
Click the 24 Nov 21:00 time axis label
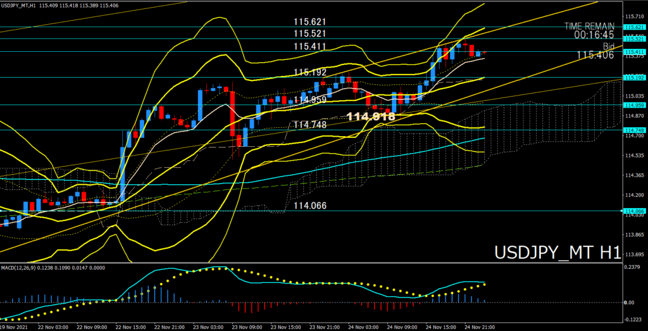point(481,327)
